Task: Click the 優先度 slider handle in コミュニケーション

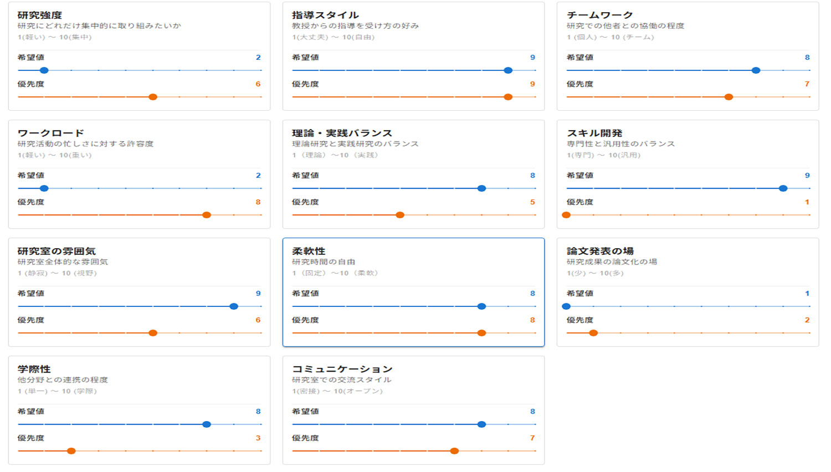Action: click(x=454, y=451)
